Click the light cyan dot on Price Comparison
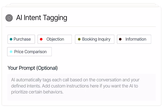Screen dimensions: 163x109 11,52
